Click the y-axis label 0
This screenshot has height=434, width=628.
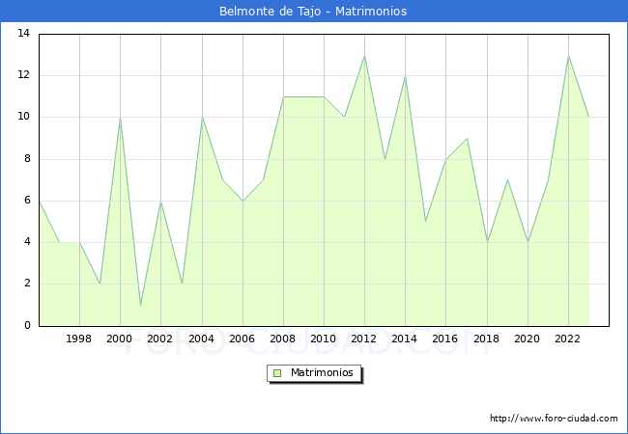point(27,325)
